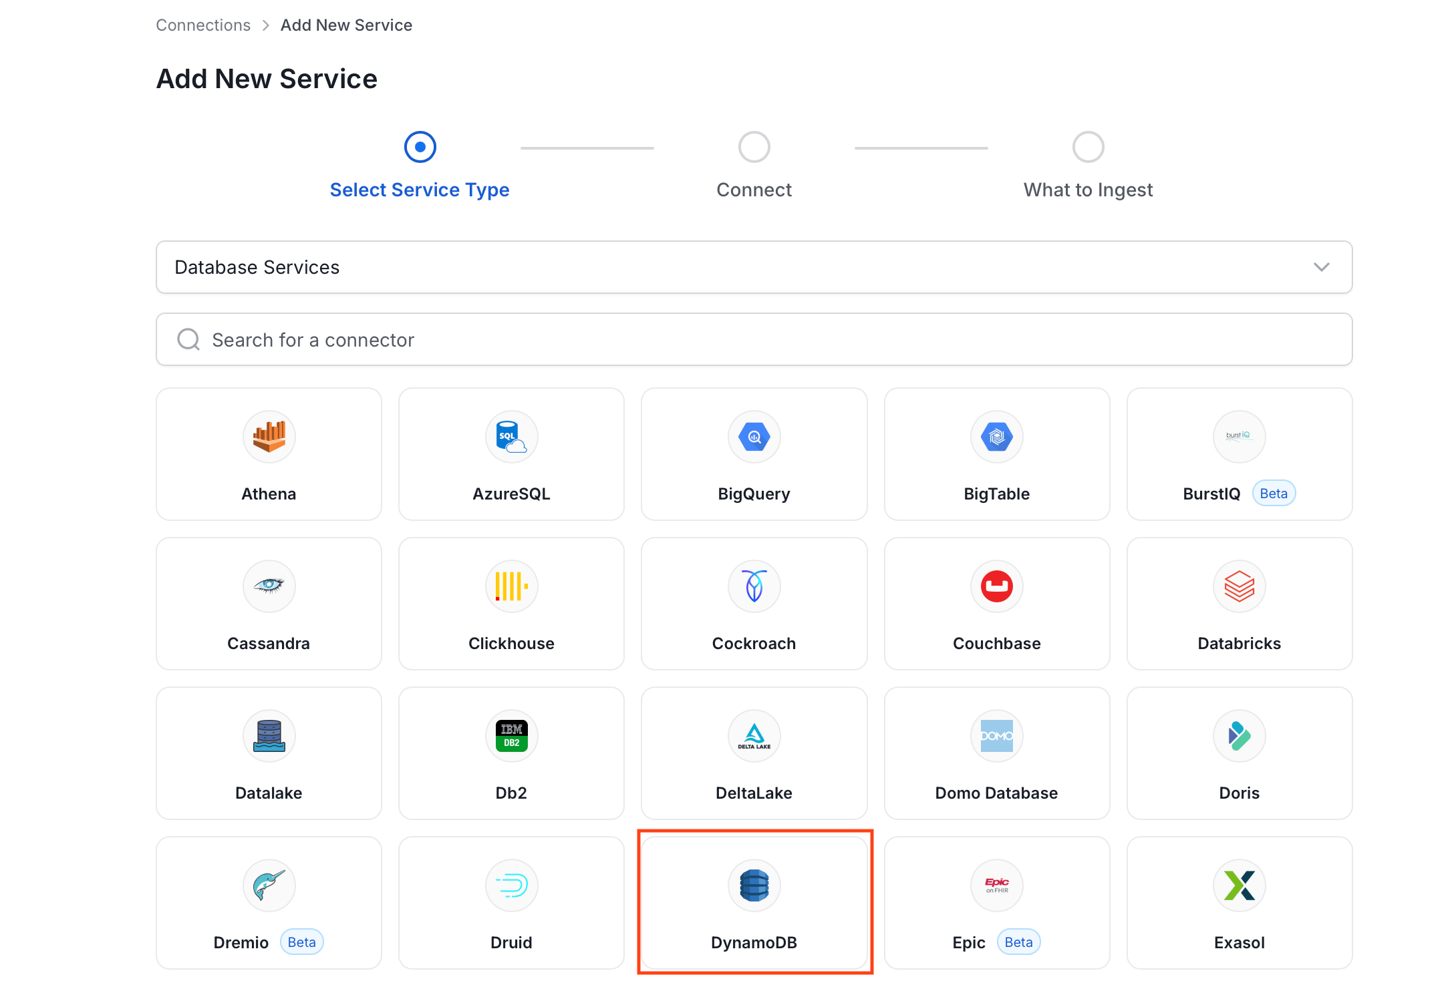The width and height of the screenshot is (1446, 983).
Task: Click the Select Service Type step circle
Action: (x=420, y=147)
